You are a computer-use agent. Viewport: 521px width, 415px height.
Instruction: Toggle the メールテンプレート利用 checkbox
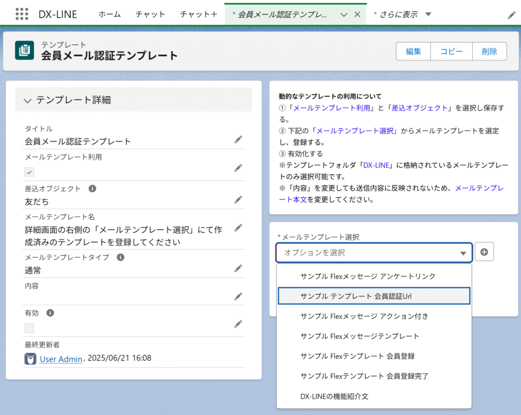[x=30, y=172]
